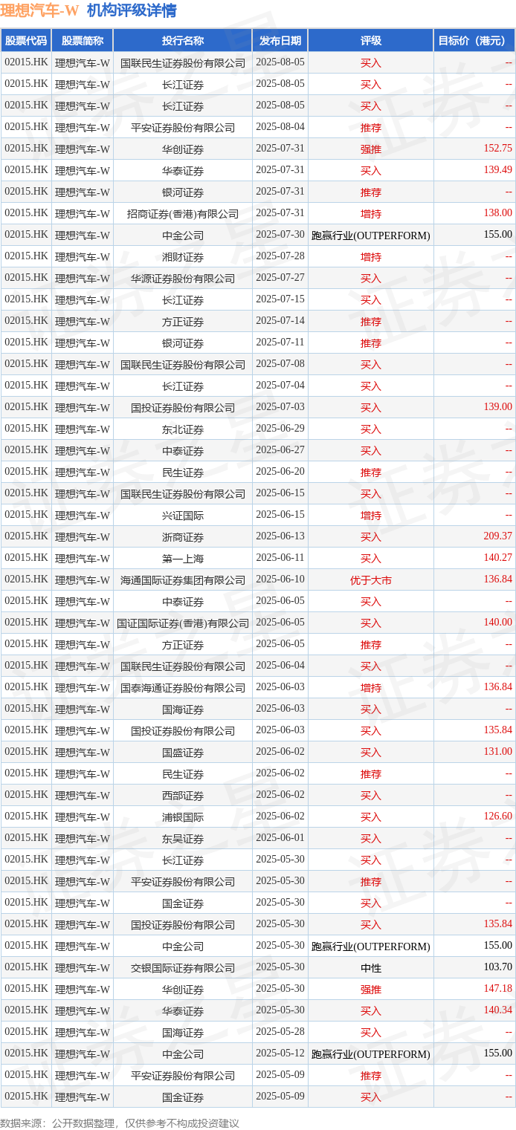Viewport: 516px width, 1130px height.
Task: Click the date 2025-06-13
Action: point(280,536)
